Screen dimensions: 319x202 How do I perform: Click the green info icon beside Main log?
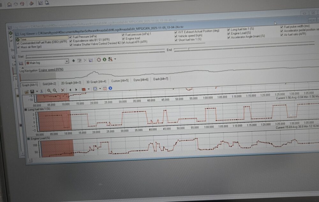pyautogui.click(x=104, y=60)
